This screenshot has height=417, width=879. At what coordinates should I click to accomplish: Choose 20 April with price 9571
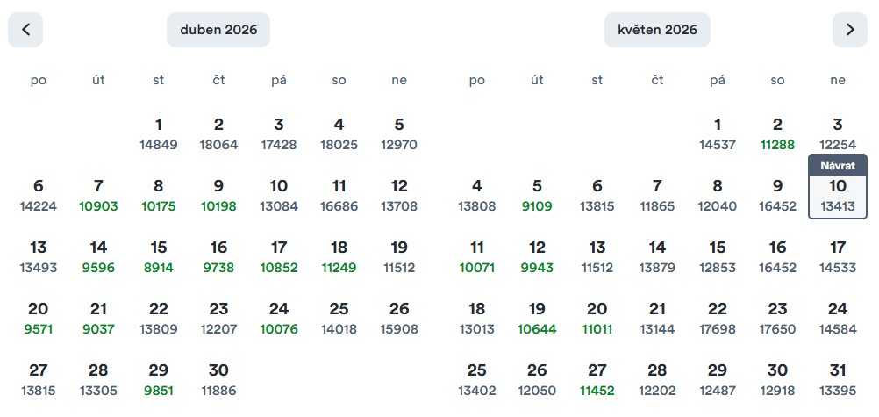38,319
